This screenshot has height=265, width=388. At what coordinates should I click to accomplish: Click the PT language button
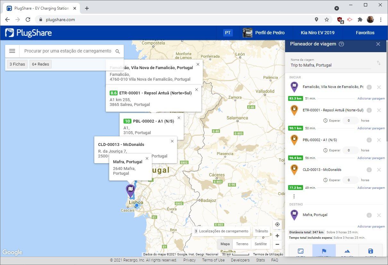pyautogui.click(x=228, y=33)
